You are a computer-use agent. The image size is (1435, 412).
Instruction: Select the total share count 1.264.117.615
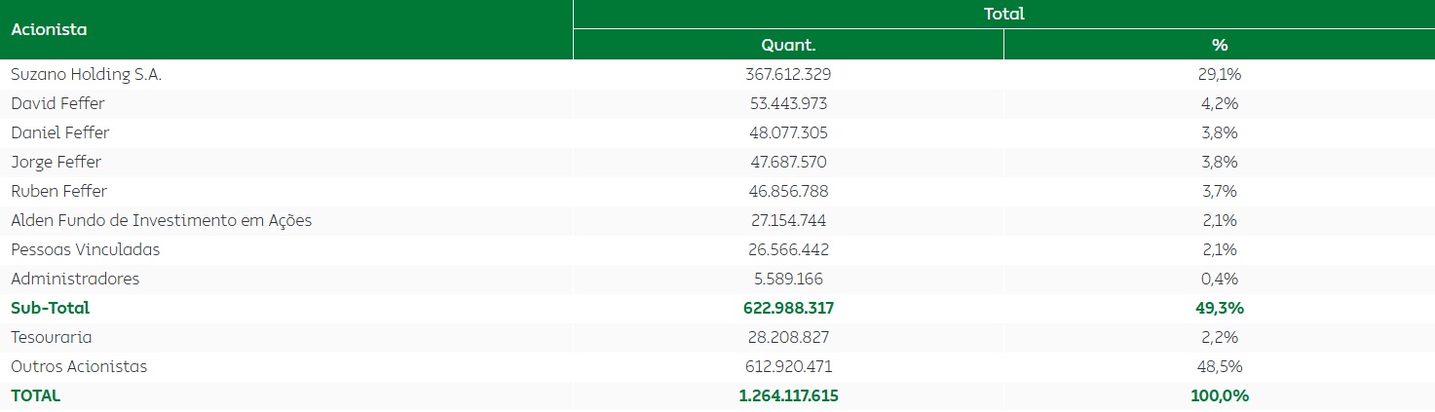point(788,395)
